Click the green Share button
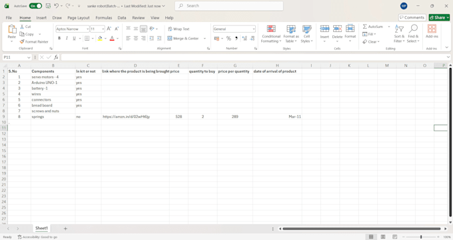This screenshot has height=240, width=453. coord(439,17)
